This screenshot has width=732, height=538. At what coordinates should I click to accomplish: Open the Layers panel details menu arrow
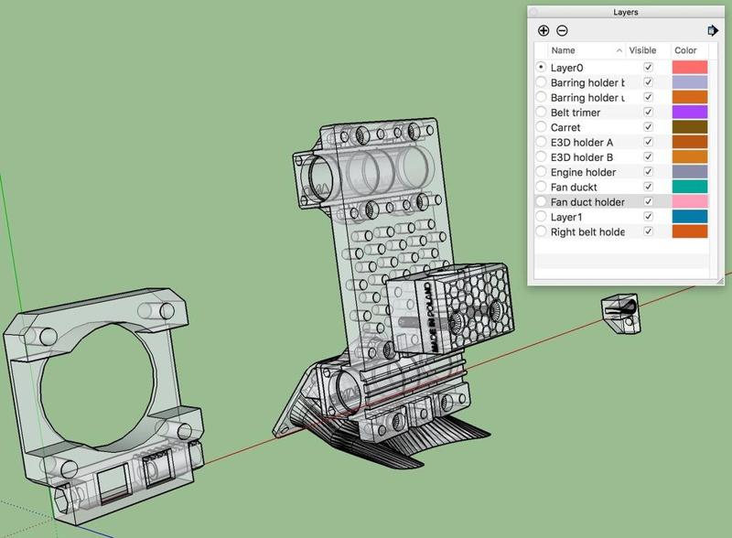click(713, 31)
